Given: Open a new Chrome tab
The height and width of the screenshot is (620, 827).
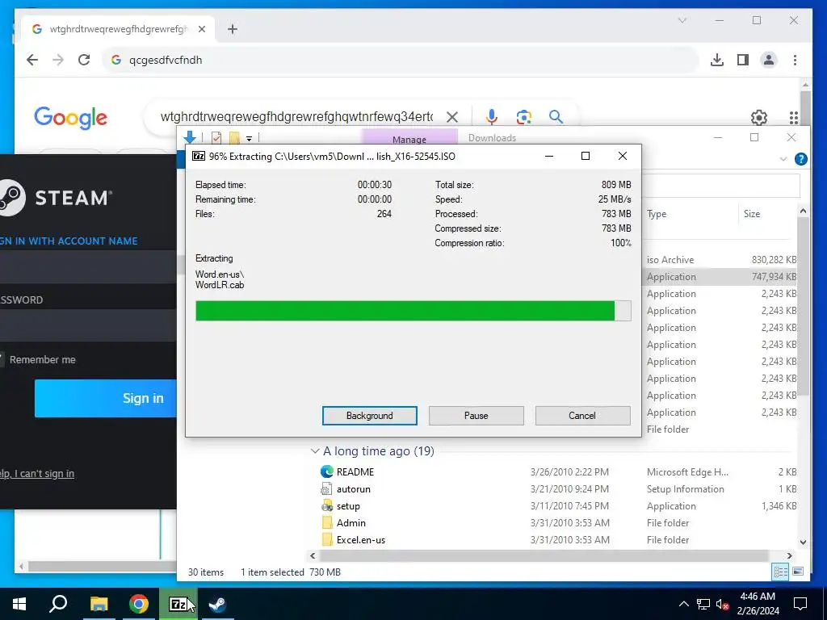Looking at the screenshot, I should 232,29.
